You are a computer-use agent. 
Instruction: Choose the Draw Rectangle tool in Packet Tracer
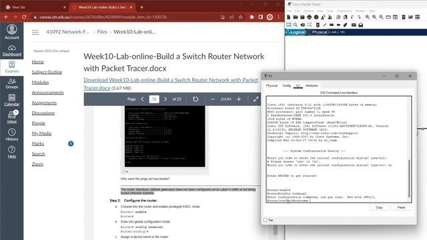[x=332, y=25]
